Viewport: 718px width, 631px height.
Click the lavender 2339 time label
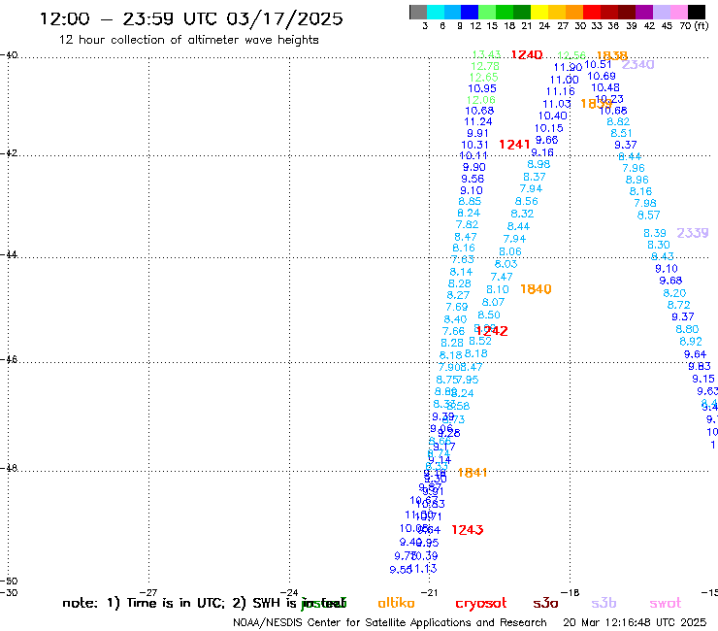click(x=693, y=233)
